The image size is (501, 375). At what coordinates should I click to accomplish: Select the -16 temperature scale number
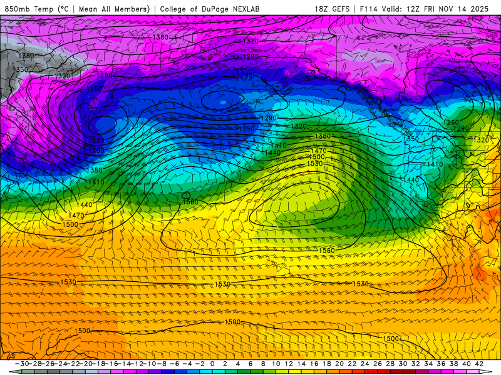[111, 364]
